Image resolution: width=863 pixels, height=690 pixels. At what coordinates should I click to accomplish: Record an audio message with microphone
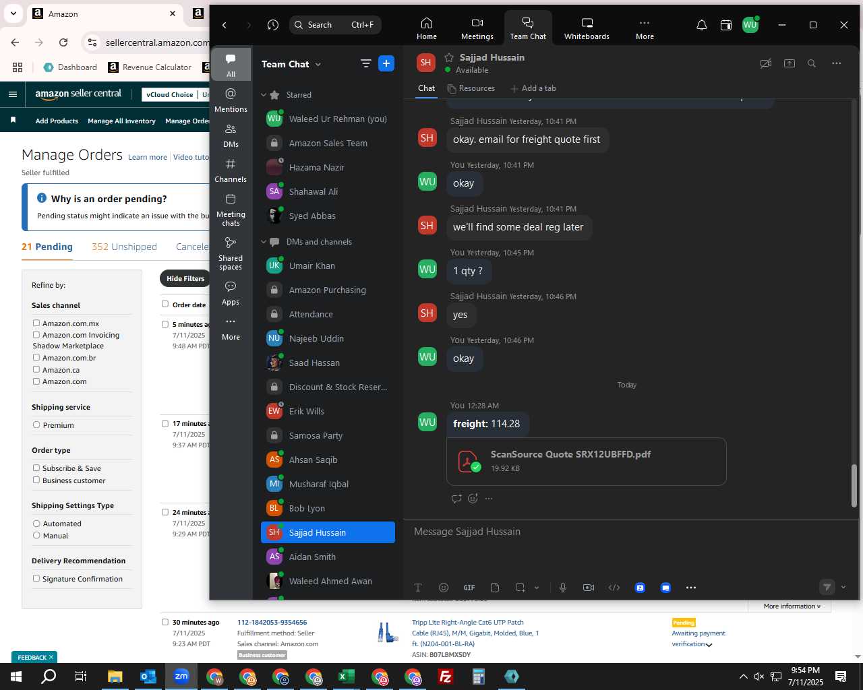tap(563, 588)
